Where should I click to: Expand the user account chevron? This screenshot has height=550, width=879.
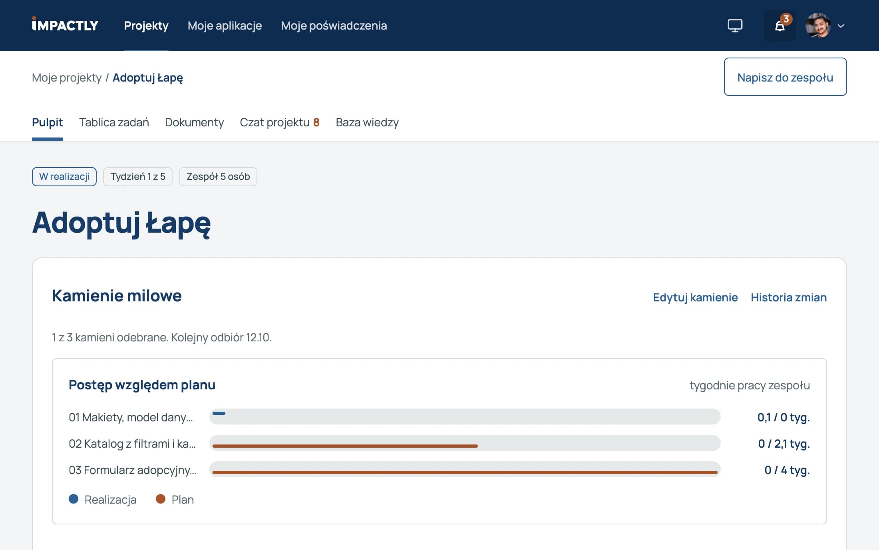pyautogui.click(x=841, y=26)
